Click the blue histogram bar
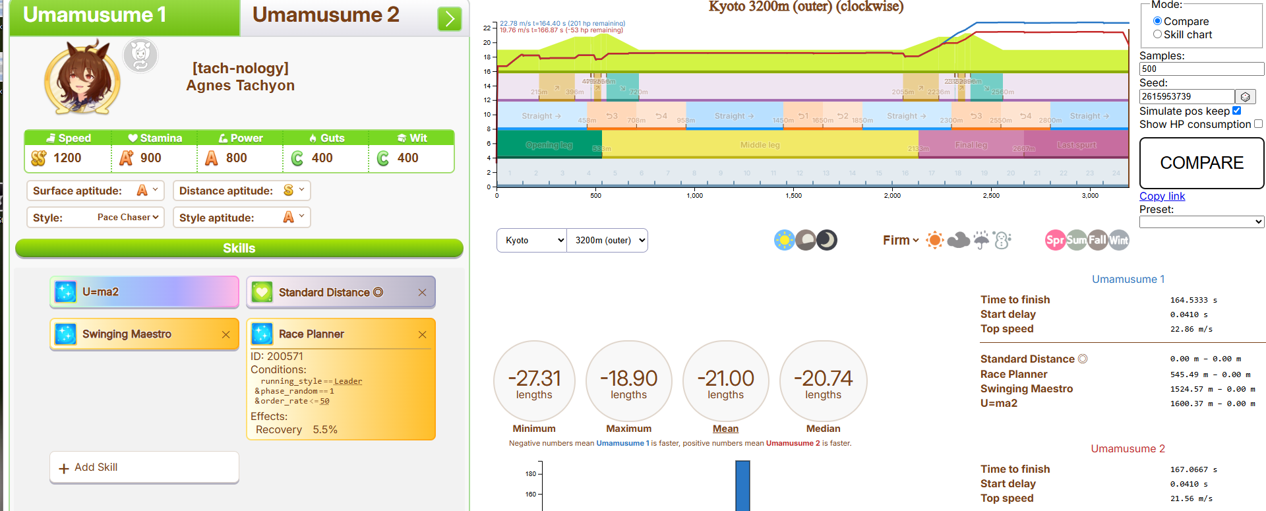 [x=742, y=485]
